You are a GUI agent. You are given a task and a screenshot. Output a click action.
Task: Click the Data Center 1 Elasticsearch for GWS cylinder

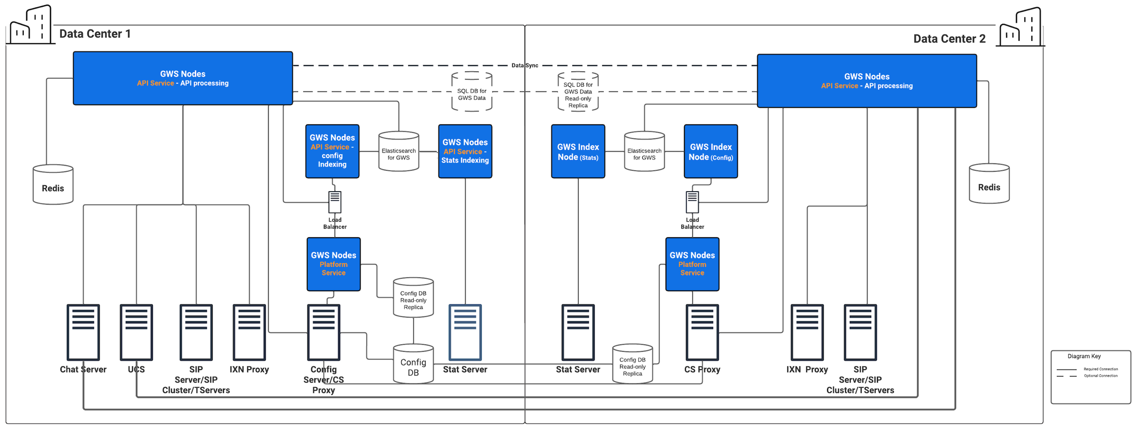pyautogui.click(x=399, y=152)
